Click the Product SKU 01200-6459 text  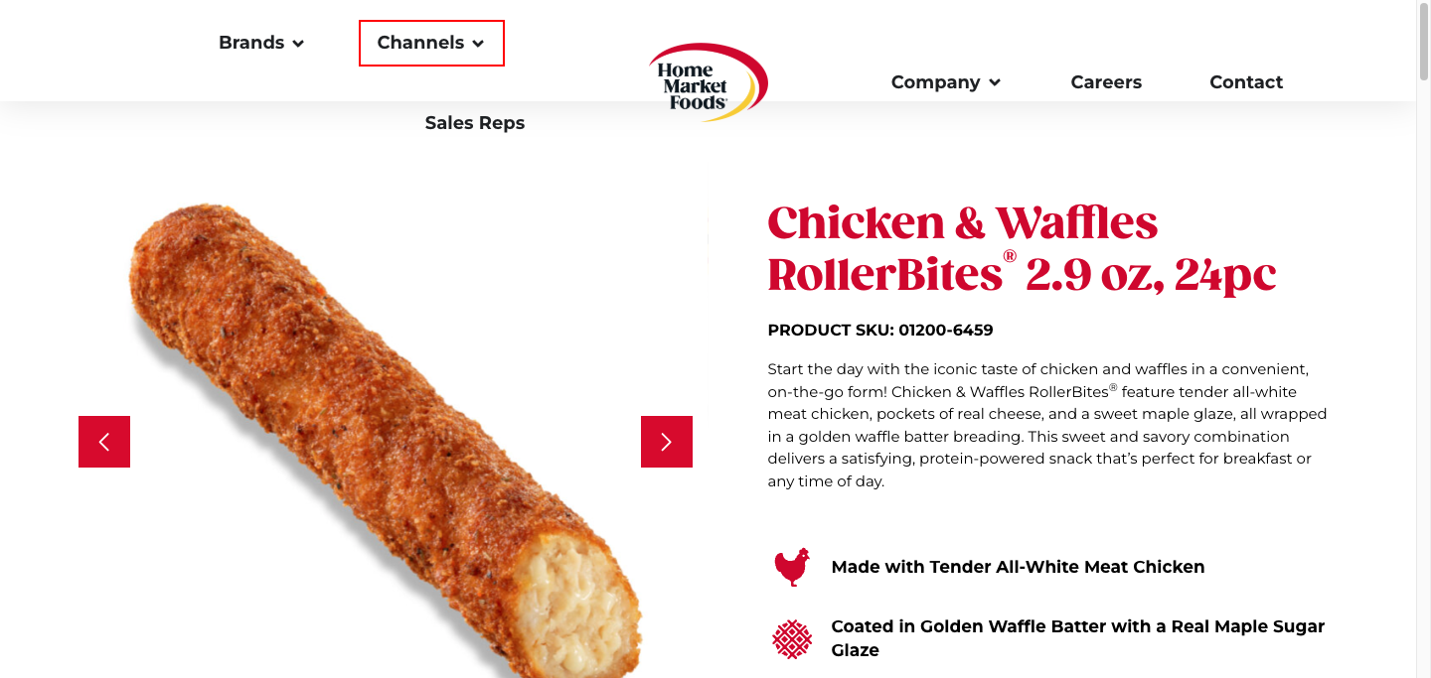point(880,330)
